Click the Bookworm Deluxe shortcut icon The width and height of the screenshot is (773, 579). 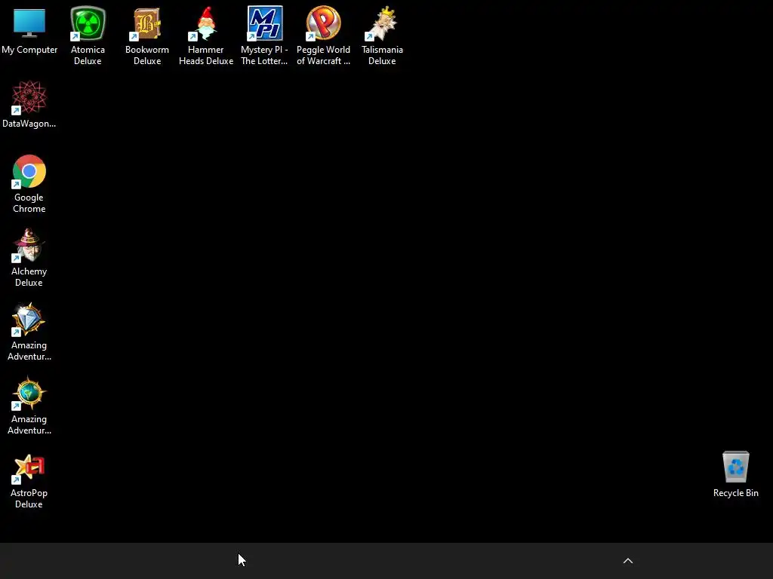(x=147, y=23)
